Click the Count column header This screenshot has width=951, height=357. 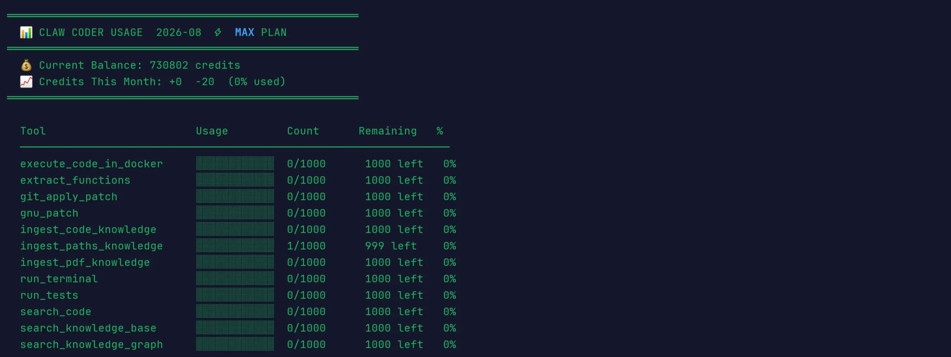(x=303, y=131)
